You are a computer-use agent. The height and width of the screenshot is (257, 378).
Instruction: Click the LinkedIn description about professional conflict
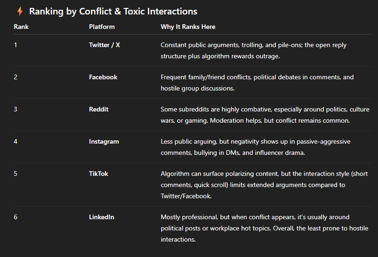(264, 228)
